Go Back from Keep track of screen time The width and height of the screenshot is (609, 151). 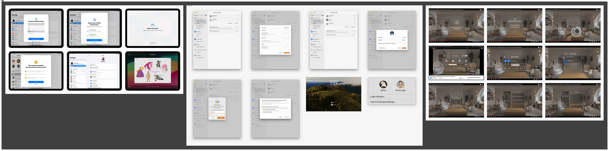pos(83,14)
